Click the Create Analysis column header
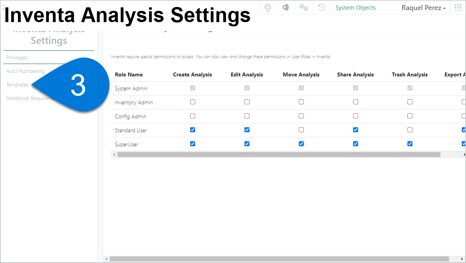This screenshot has height=263, width=466. click(x=192, y=74)
